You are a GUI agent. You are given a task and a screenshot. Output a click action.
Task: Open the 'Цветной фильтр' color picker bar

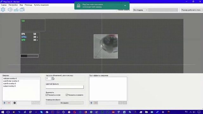[65, 87]
